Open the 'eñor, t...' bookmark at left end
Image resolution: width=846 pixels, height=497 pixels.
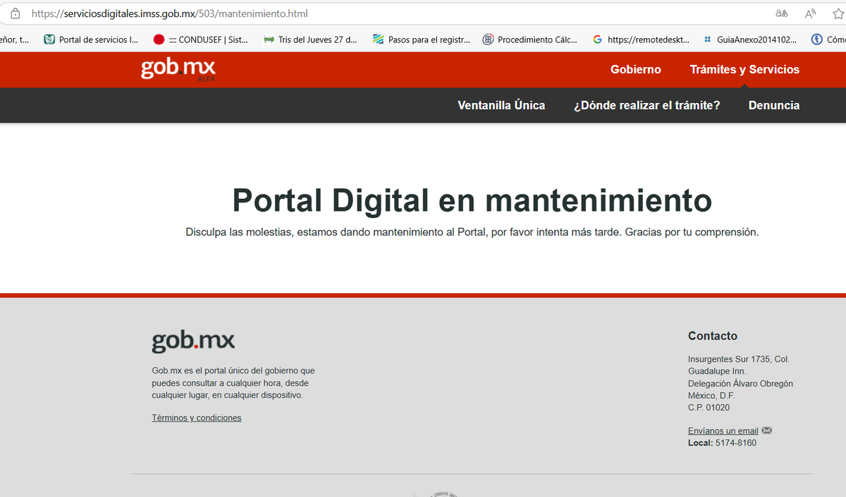point(15,39)
